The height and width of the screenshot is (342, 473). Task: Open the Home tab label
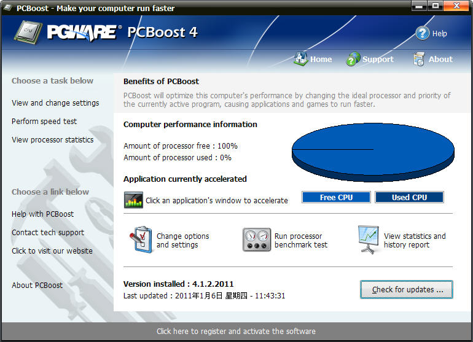point(321,60)
